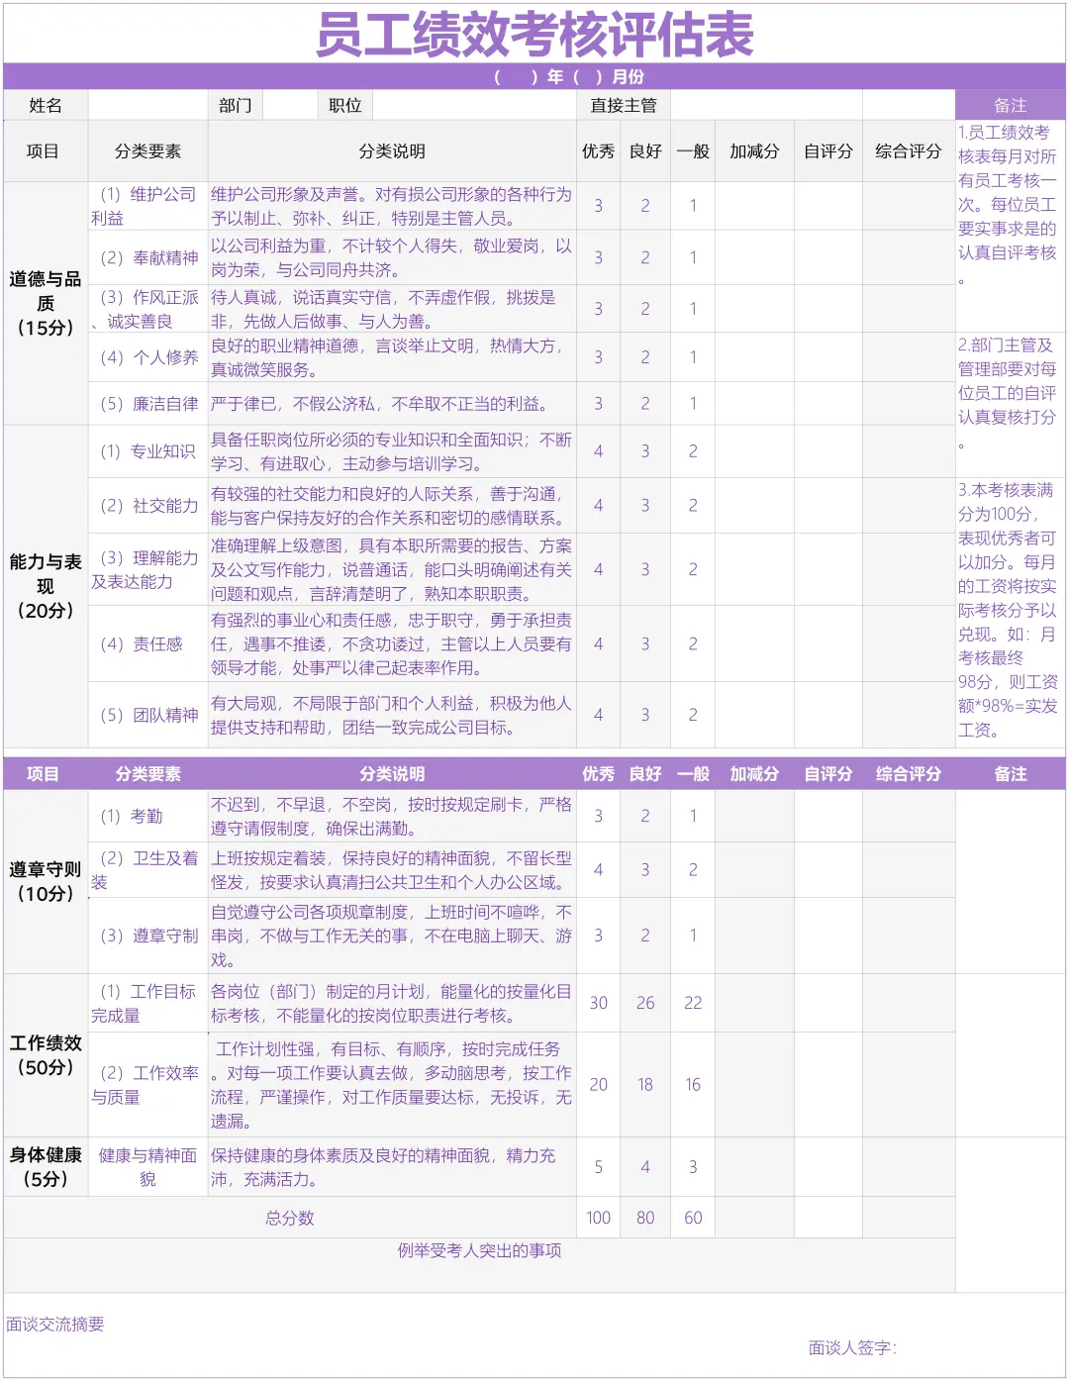Click the (3) 遵章守则 item cell

148,936
